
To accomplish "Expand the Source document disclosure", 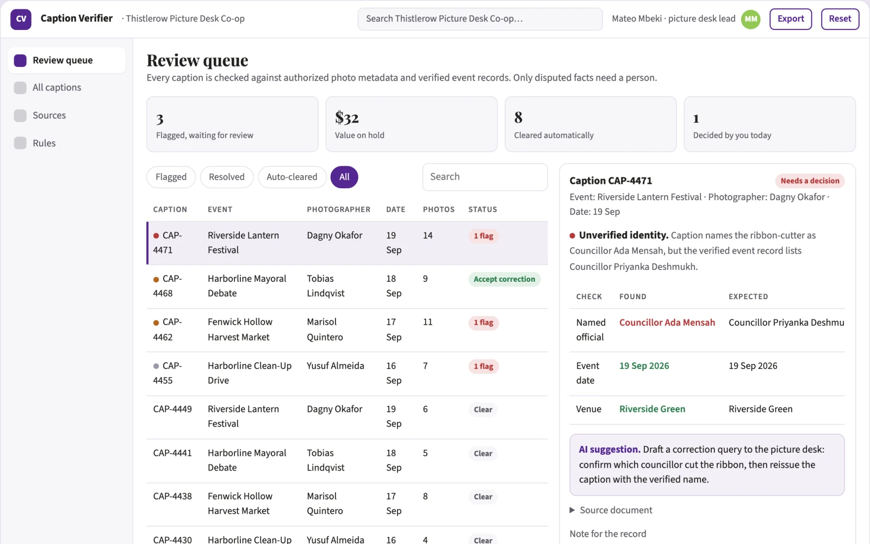I will [611, 510].
